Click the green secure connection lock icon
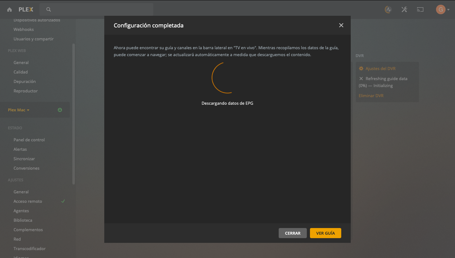455x258 pixels. tap(60, 110)
